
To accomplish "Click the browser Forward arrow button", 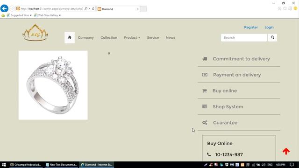I will point(12,8).
